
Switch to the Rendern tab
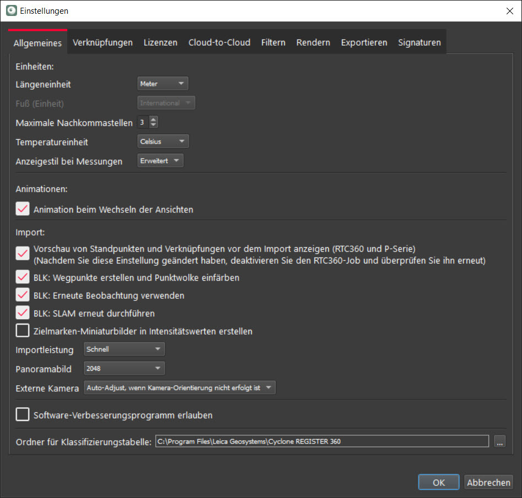point(313,42)
